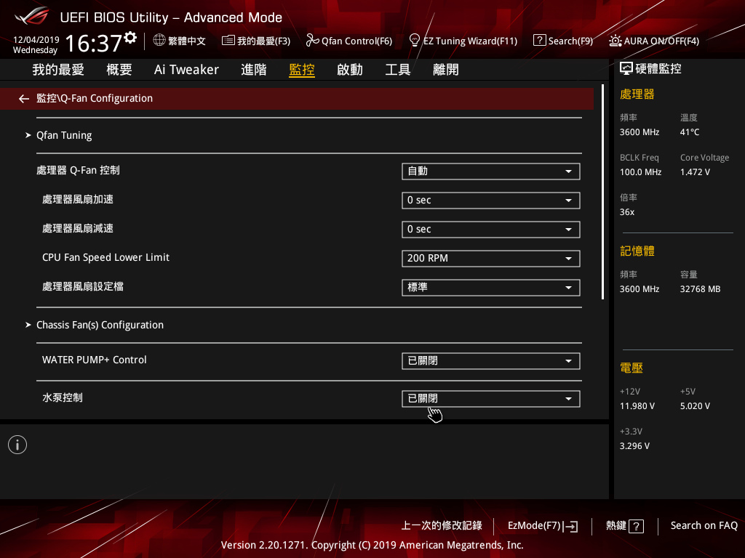The image size is (745, 558).
Task: Click the 32768 MB memory capacity value
Action: click(x=700, y=289)
